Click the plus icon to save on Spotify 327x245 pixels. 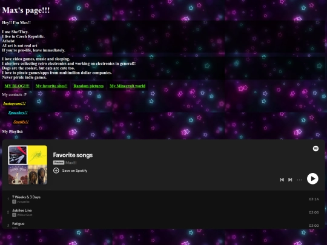56,171
